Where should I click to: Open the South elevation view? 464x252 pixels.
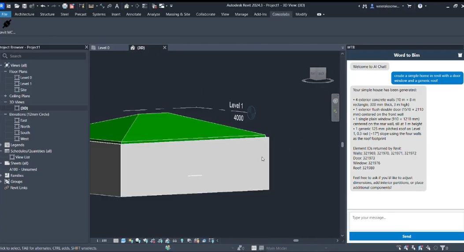(25, 133)
